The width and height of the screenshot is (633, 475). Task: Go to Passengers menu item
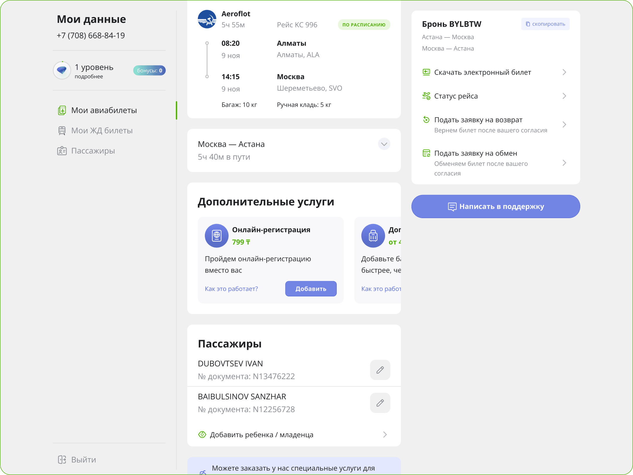(93, 151)
